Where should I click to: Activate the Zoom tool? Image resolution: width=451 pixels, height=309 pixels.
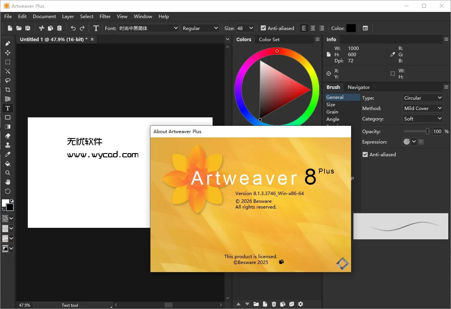coord(7,173)
